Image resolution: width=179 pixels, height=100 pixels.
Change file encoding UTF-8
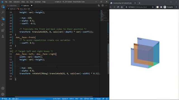pyautogui.click(x=72, y=99)
